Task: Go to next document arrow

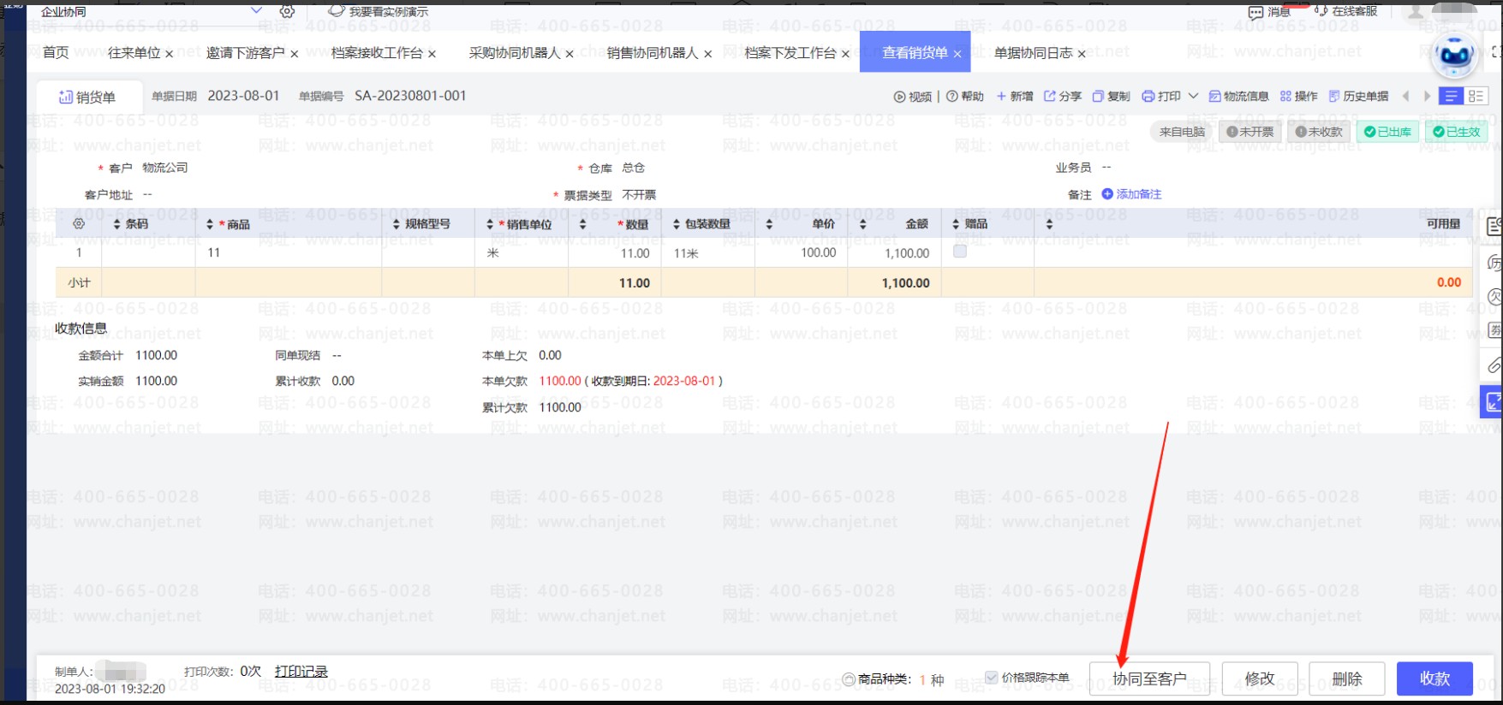Action: click(1427, 97)
